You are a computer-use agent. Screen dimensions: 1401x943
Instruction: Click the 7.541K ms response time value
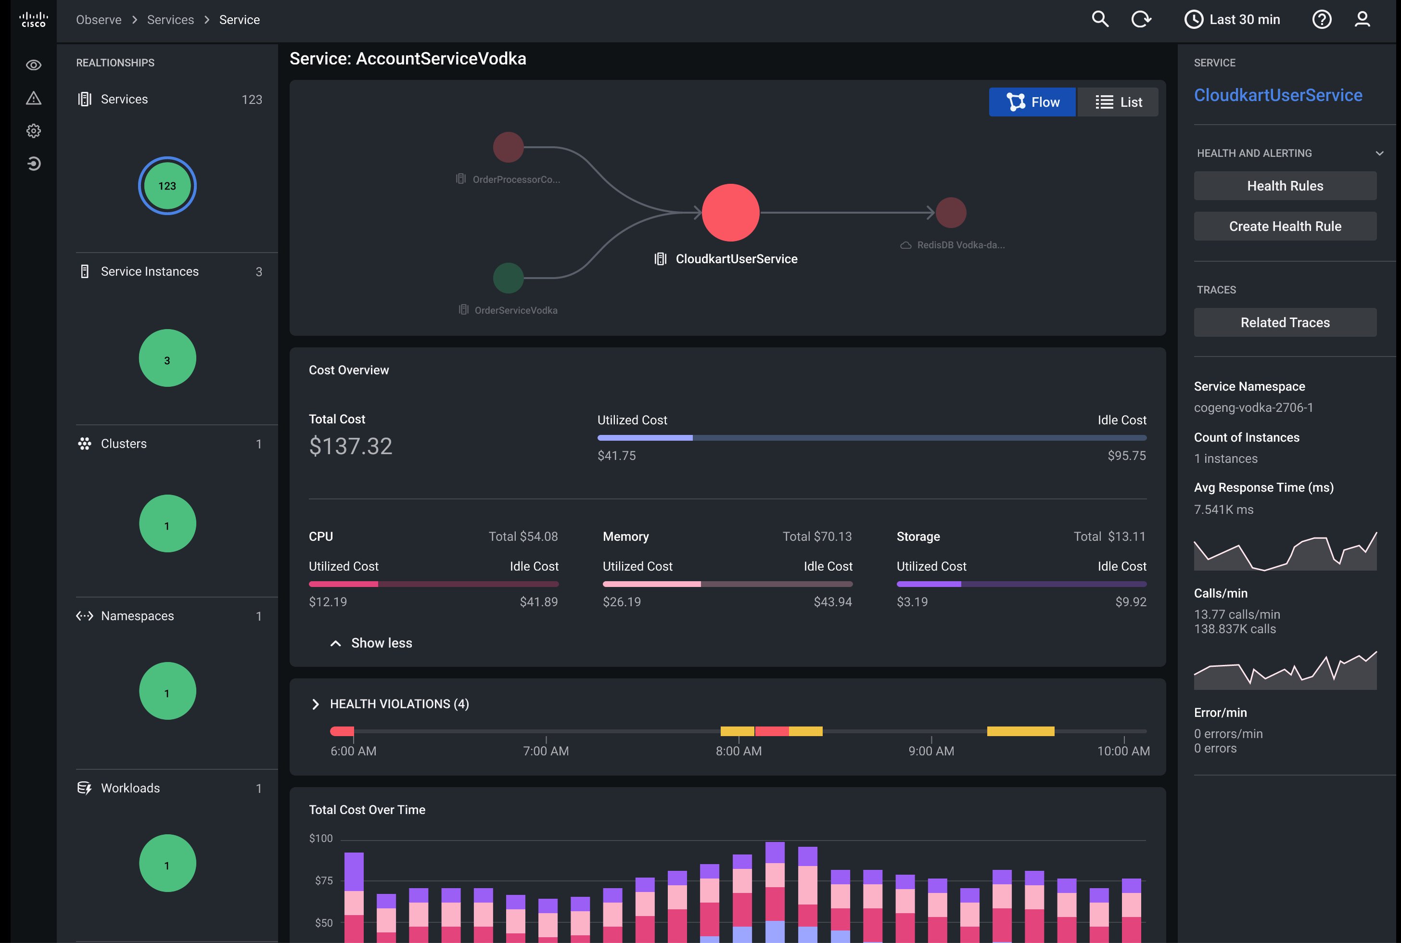1223,510
